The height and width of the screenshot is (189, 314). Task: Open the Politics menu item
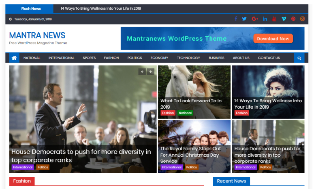click(x=135, y=58)
